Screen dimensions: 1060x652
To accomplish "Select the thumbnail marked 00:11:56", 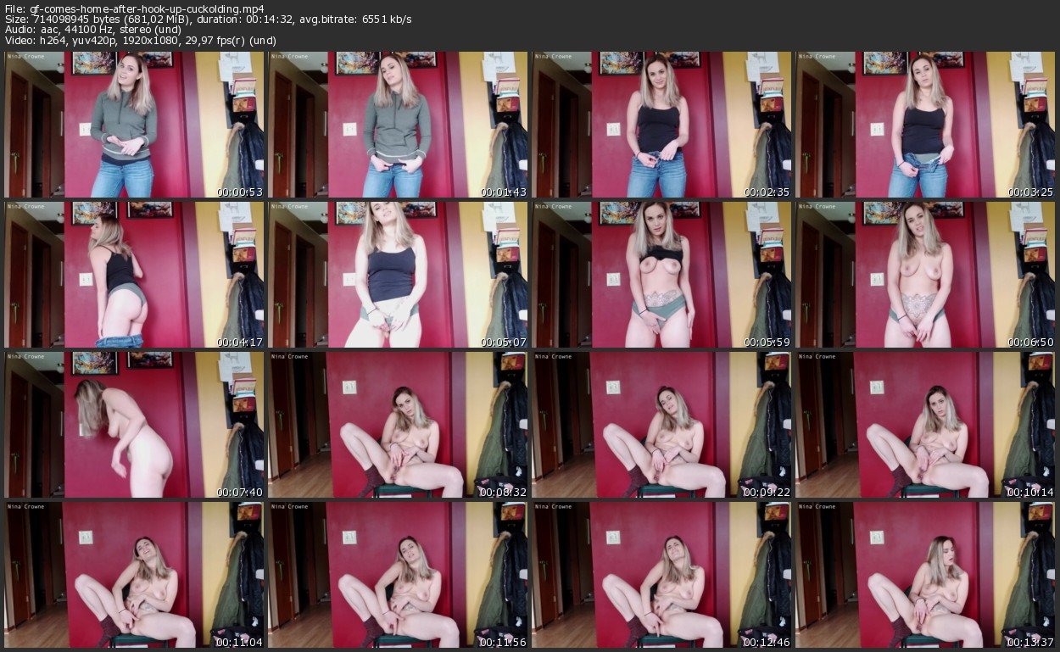I will point(398,575).
